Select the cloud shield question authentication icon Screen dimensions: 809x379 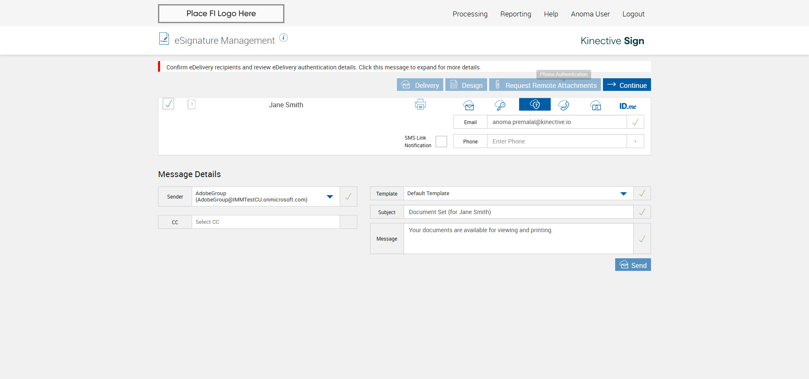tap(535, 105)
